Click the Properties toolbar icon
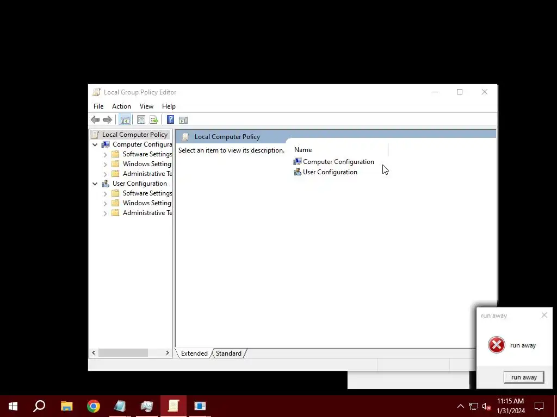The height and width of the screenshot is (417, 557). click(141, 120)
